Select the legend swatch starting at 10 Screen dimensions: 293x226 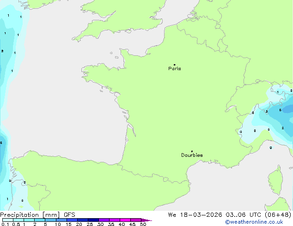61,220
